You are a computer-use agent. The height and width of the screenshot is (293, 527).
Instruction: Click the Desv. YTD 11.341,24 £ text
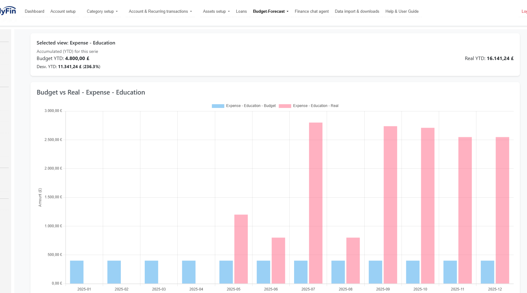[x=68, y=67]
